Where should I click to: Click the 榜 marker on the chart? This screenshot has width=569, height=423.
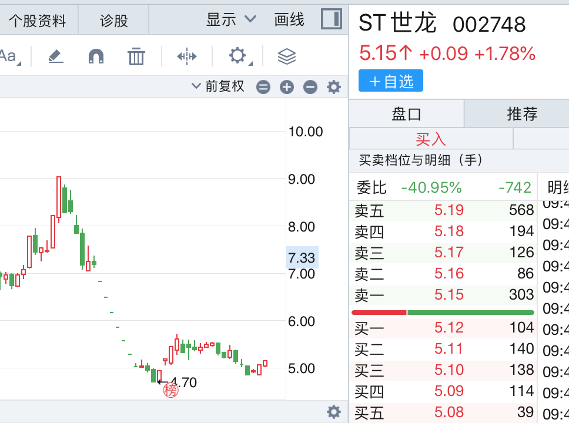[x=170, y=390]
